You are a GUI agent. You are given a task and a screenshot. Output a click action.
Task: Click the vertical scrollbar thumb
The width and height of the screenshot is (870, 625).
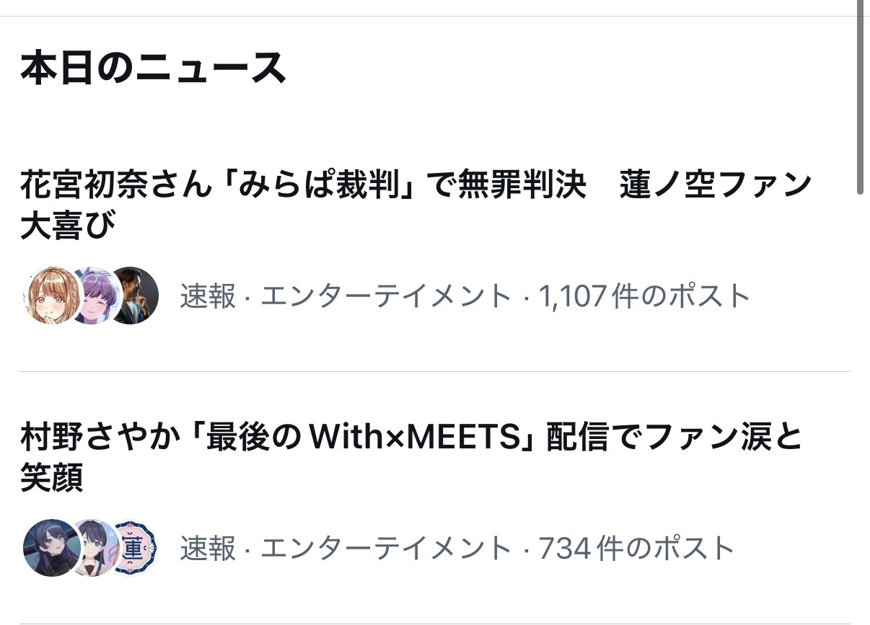(x=859, y=97)
